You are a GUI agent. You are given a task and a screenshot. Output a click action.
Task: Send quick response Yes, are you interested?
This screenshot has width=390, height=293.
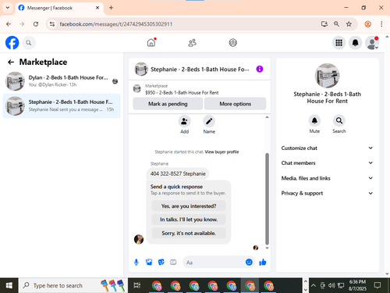[x=189, y=206]
